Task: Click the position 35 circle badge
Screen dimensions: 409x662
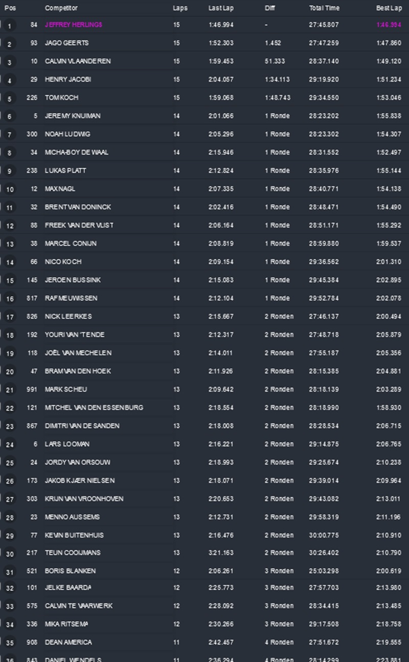Action: click(10, 643)
